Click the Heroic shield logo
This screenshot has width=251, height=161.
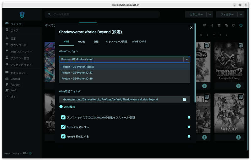22,15
